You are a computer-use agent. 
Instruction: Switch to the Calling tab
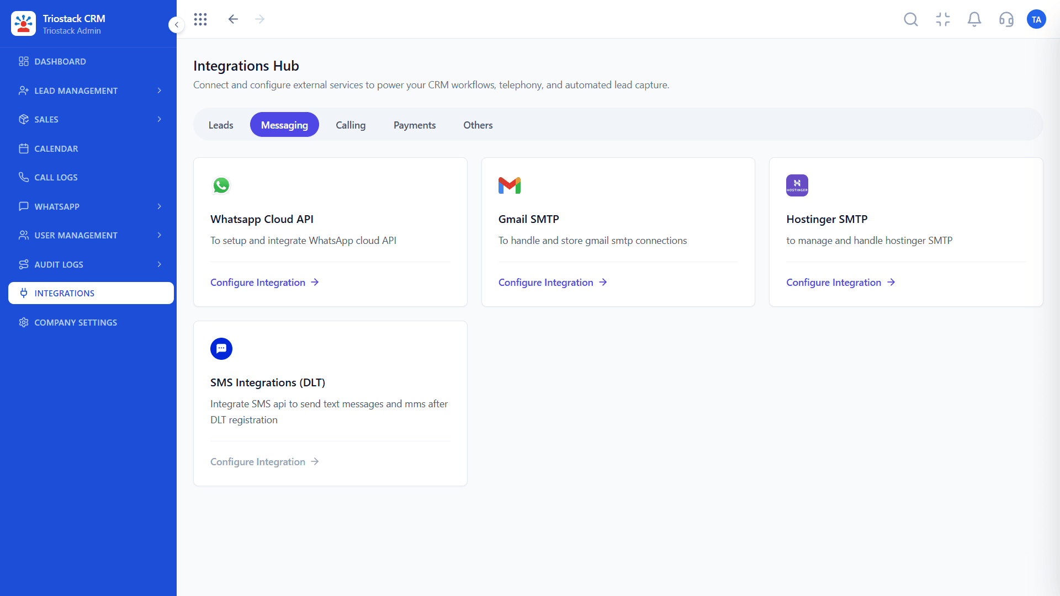(x=351, y=125)
